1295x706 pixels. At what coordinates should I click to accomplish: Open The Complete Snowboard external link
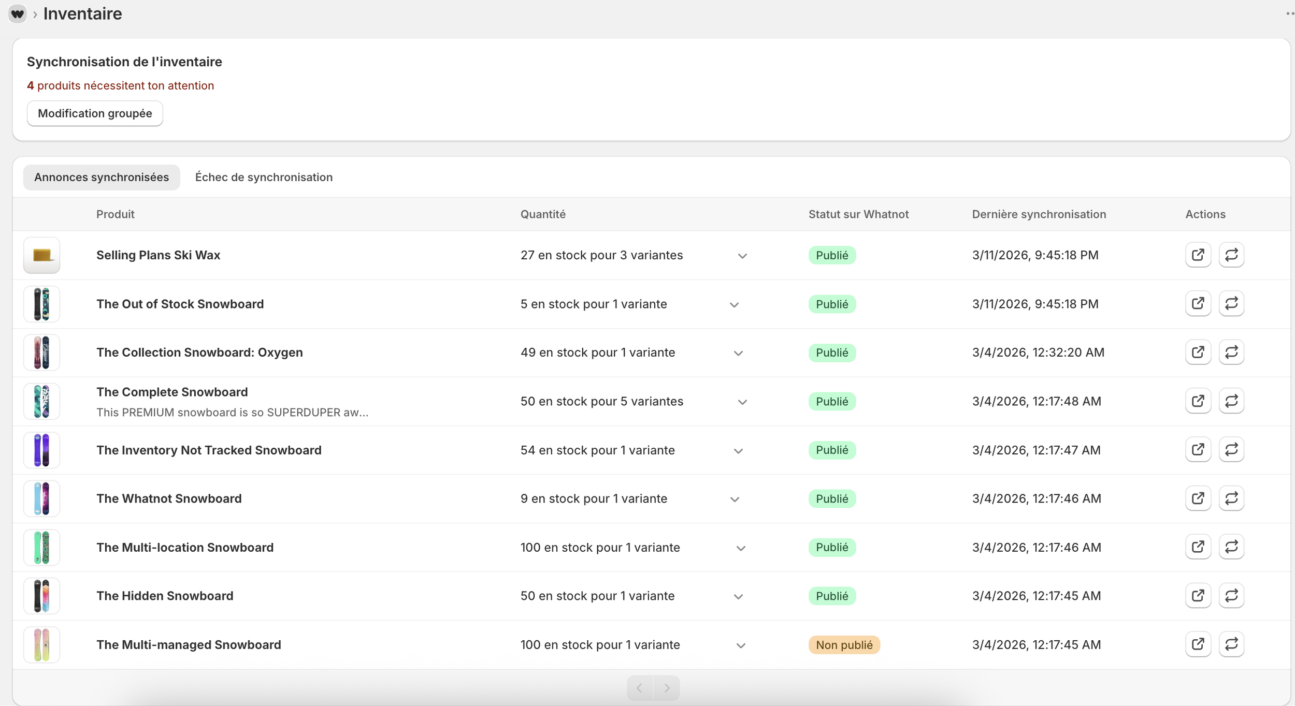[x=1198, y=401]
